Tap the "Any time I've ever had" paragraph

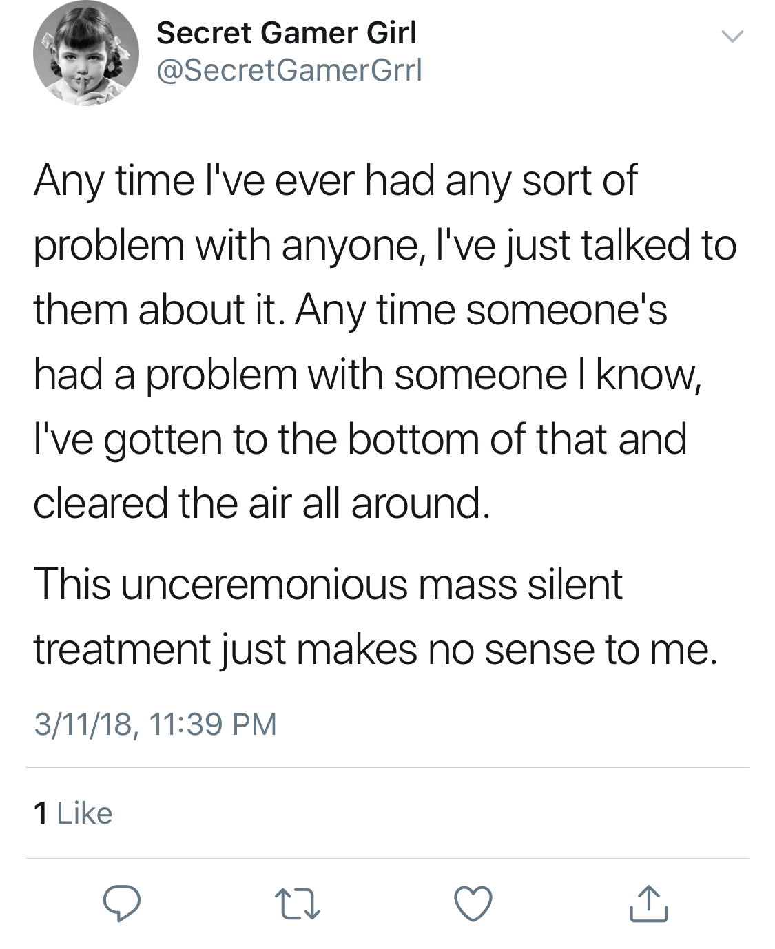click(x=385, y=342)
